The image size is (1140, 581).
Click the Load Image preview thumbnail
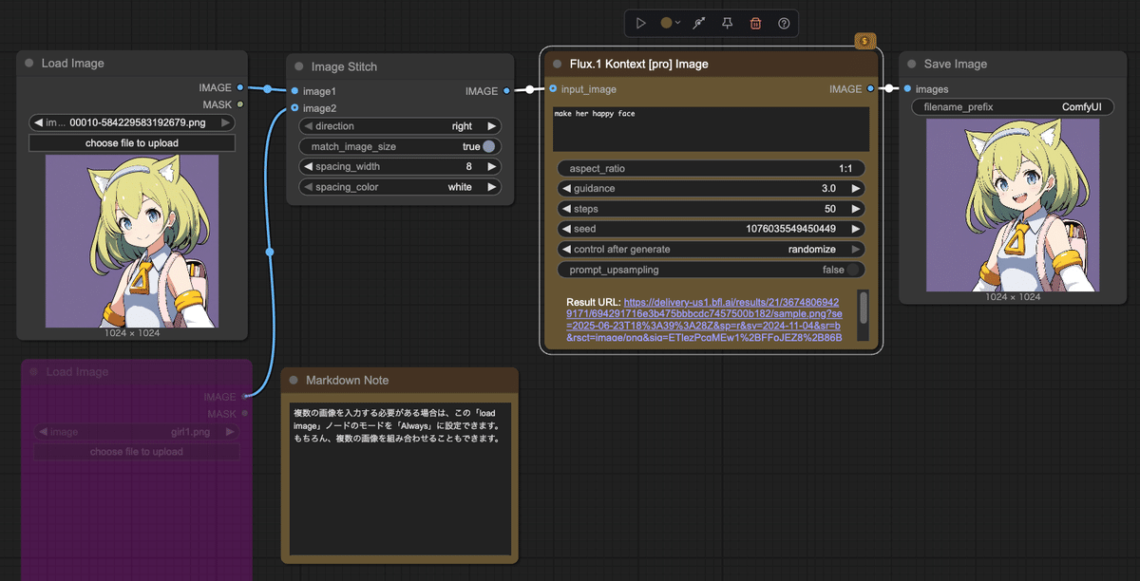tap(132, 241)
